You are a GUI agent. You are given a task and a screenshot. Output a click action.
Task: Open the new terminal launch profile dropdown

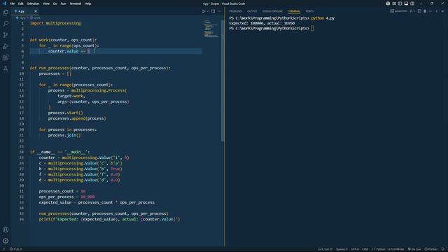point(414,11)
